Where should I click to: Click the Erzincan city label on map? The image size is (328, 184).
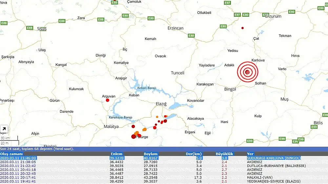[175, 28]
